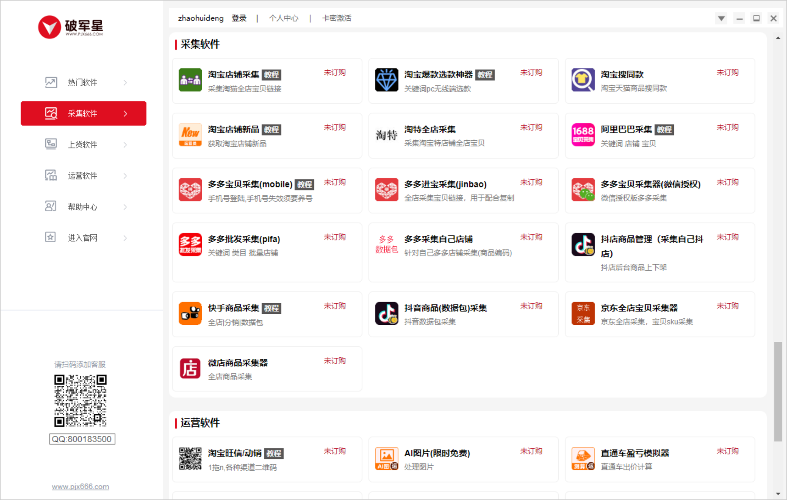Image resolution: width=787 pixels, height=500 pixels.
Task: Open the 1688 阿里巴巴采集 icon
Action: pos(583,135)
